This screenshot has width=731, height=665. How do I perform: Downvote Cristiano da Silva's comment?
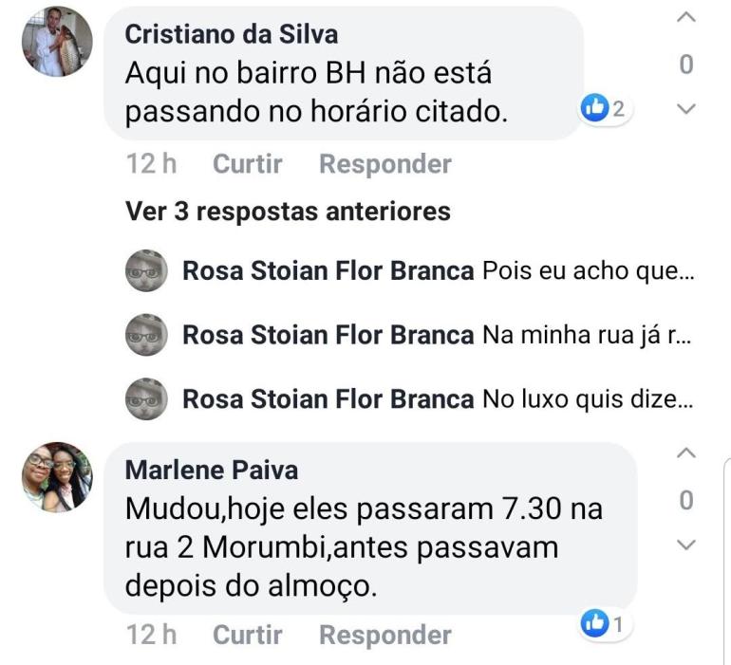click(x=687, y=109)
